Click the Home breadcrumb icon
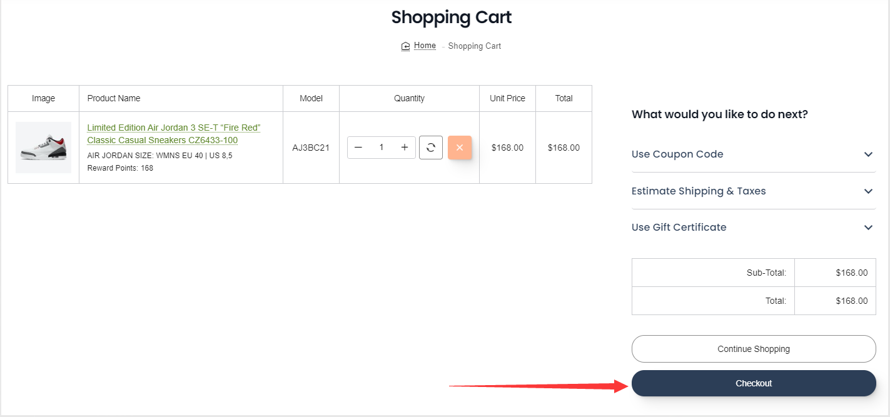The height and width of the screenshot is (417, 890). point(405,46)
